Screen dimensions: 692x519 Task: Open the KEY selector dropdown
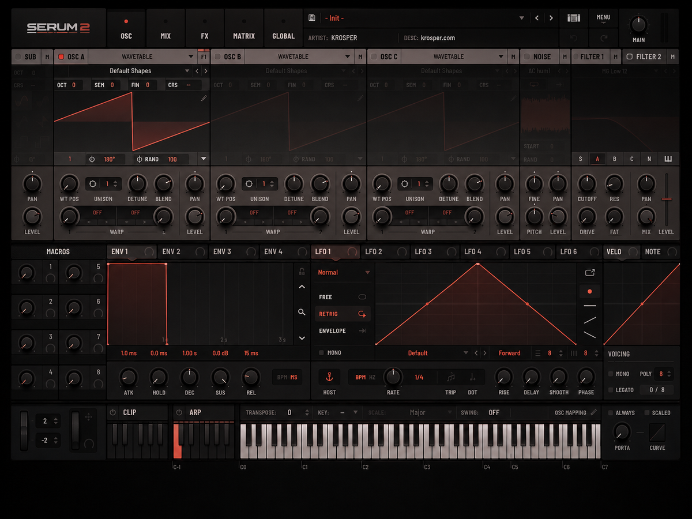coord(355,412)
